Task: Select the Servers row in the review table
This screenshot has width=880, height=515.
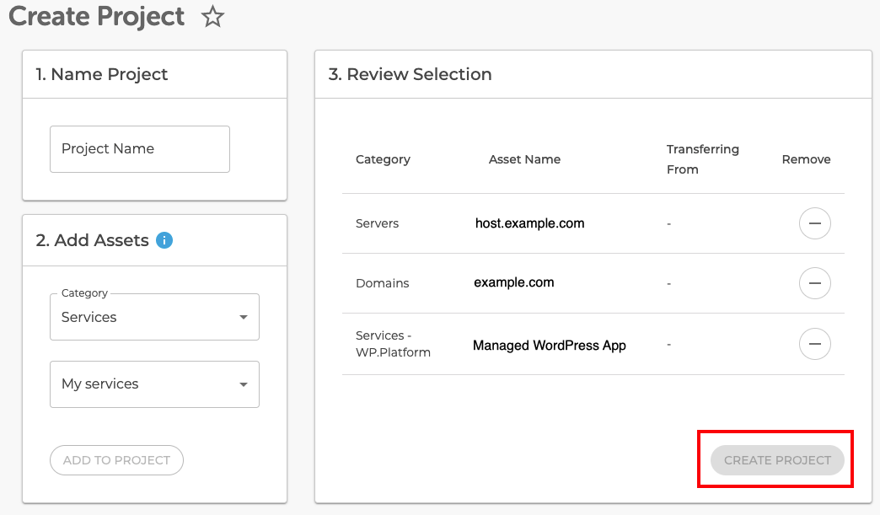Action: coord(377,223)
